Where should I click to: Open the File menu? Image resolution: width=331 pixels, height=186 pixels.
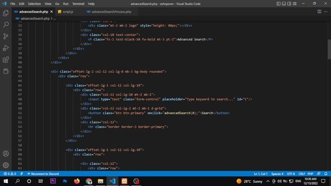pos(12,4)
